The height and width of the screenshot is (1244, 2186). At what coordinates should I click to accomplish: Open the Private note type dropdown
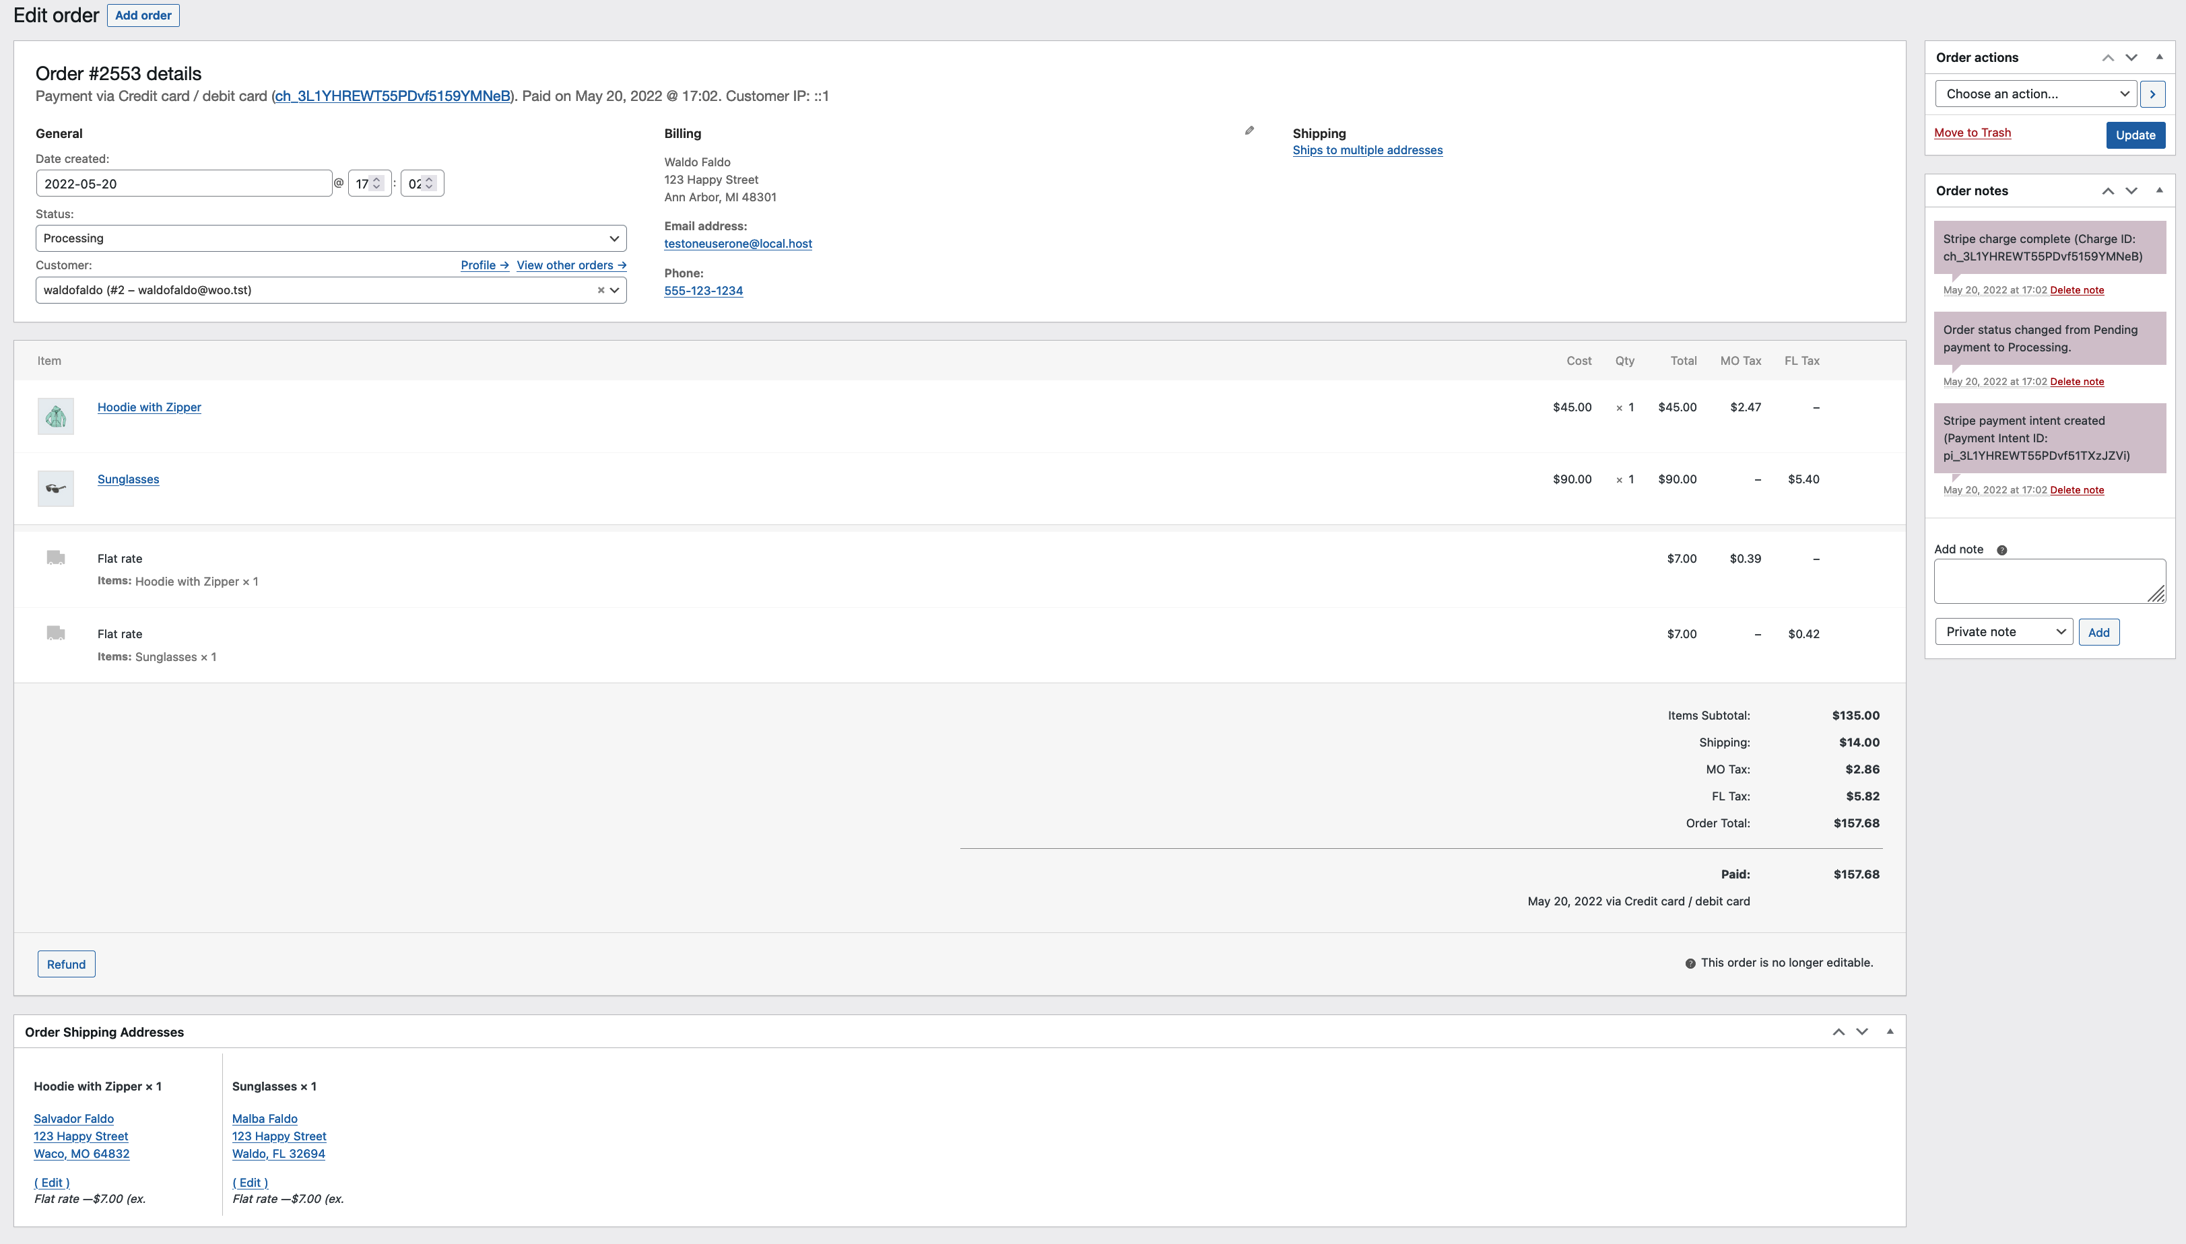(2002, 631)
